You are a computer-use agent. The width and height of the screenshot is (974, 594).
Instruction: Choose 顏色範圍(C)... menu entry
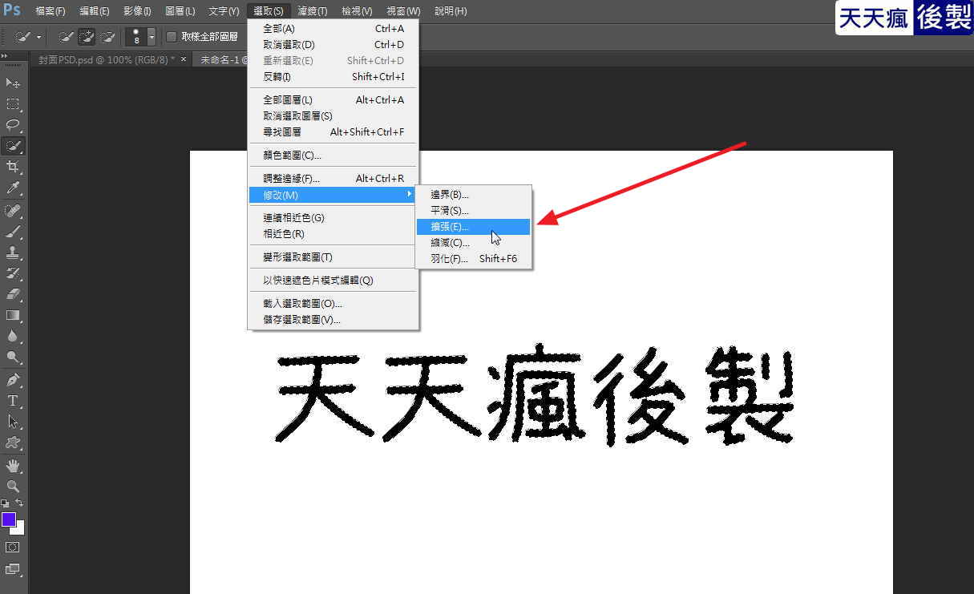coord(333,156)
